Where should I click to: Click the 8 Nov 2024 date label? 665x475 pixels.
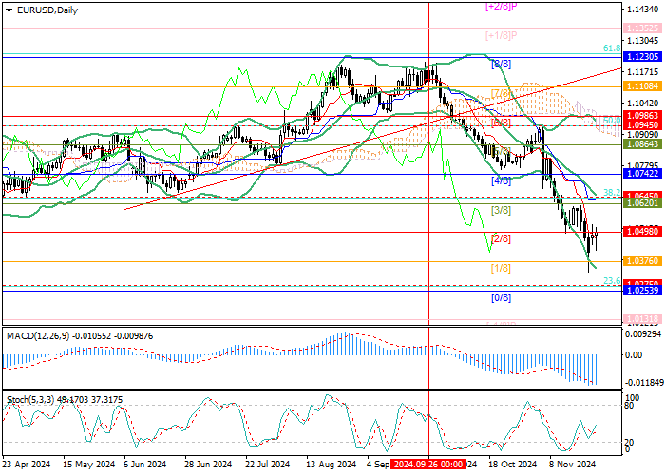(573, 465)
